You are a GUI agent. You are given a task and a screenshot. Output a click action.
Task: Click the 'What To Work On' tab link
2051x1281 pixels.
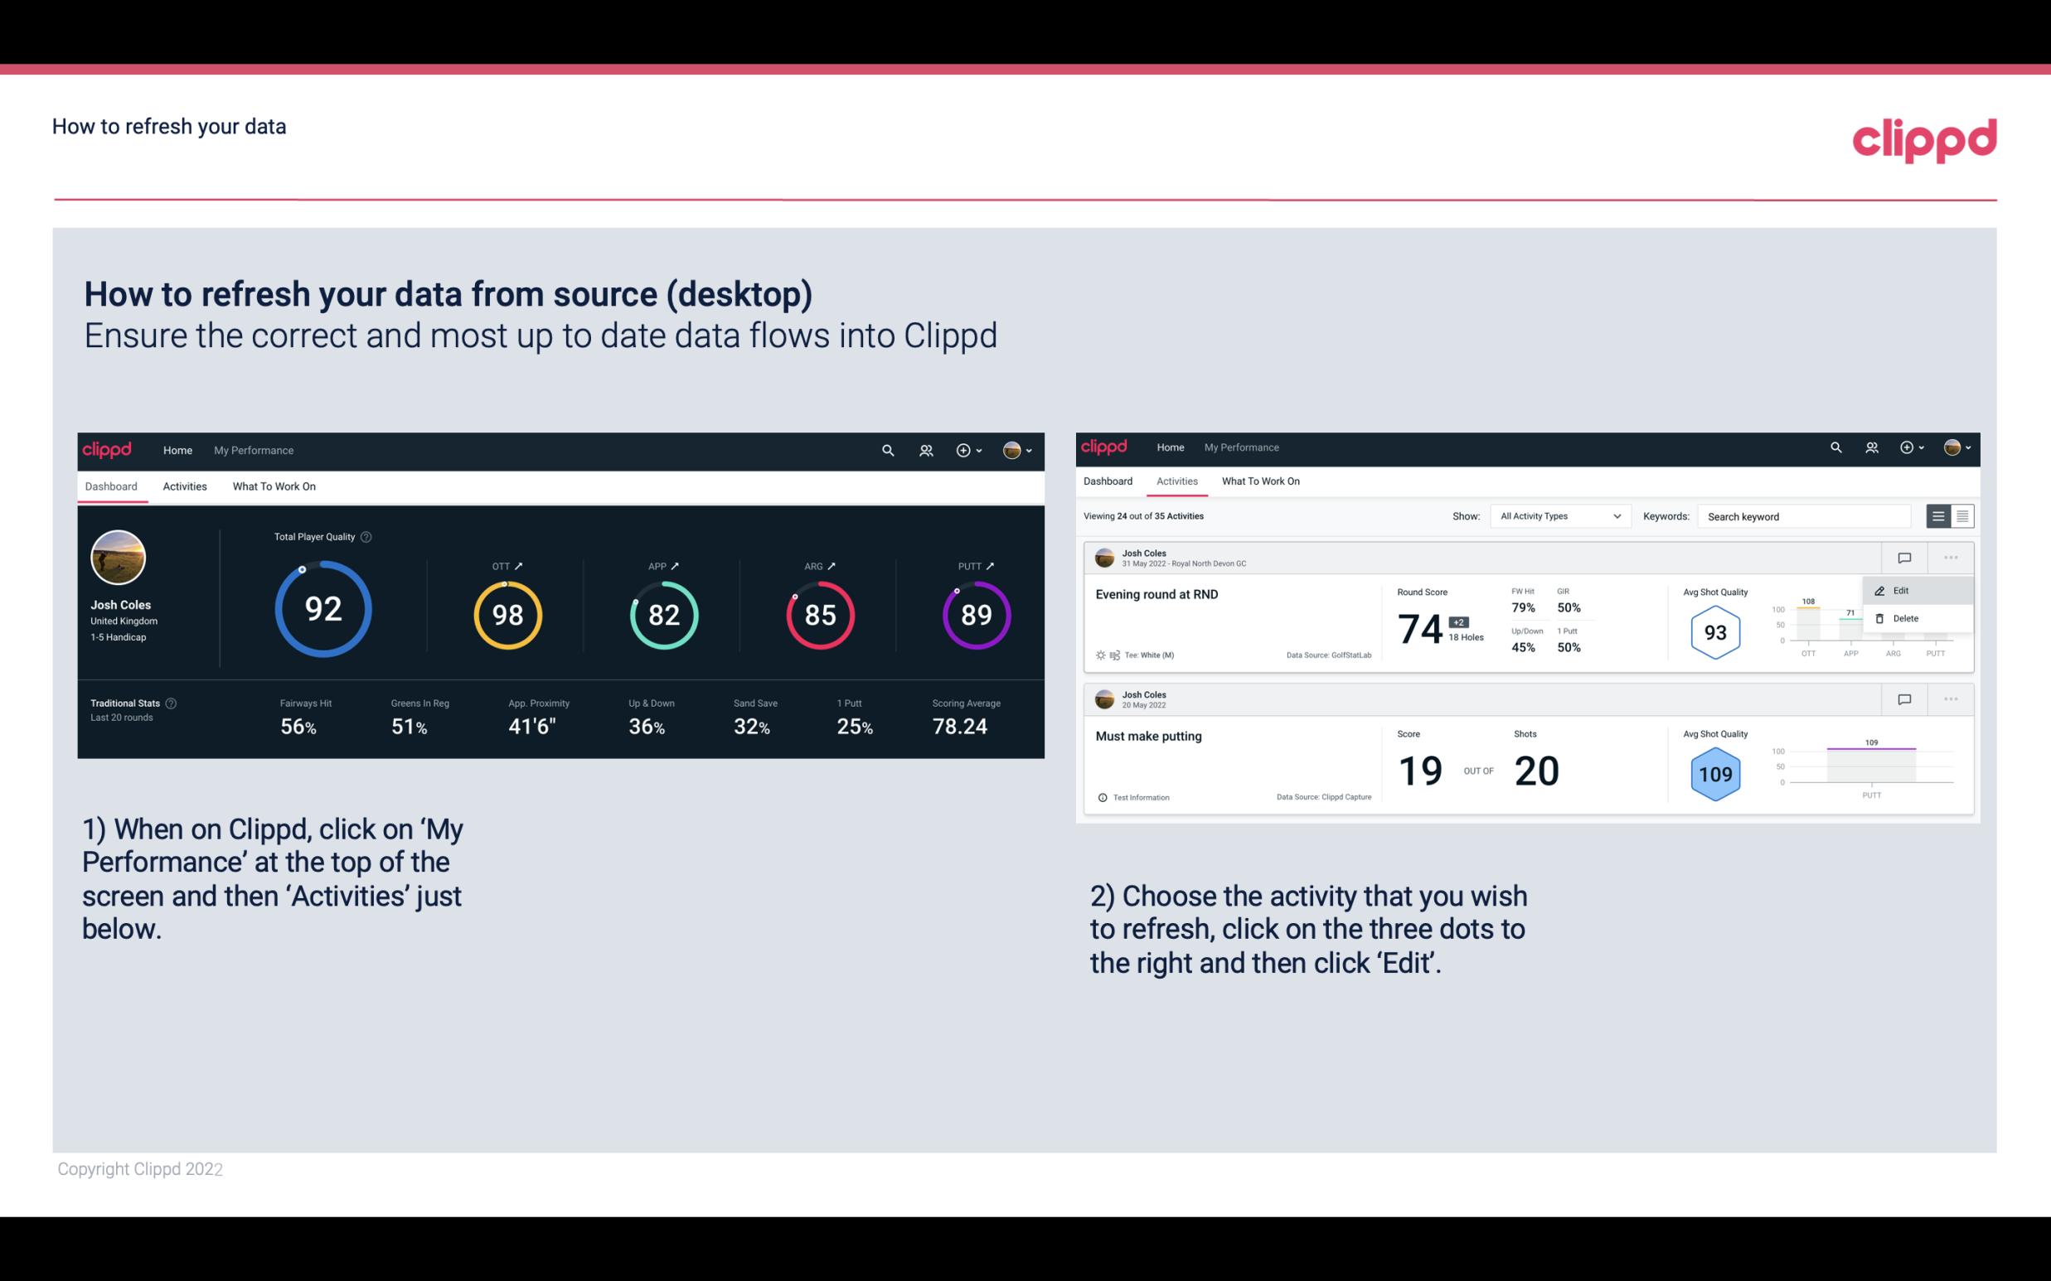pyautogui.click(x=274, y=486)
